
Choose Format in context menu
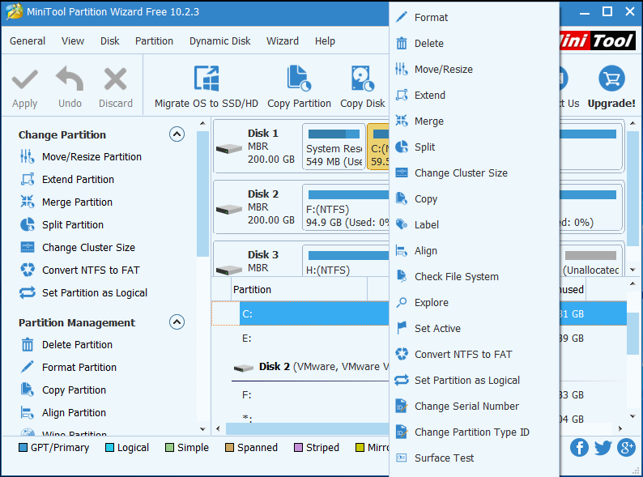coord(474,17)
